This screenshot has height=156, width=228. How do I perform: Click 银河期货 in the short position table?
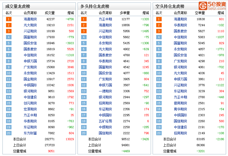point(180,67)
